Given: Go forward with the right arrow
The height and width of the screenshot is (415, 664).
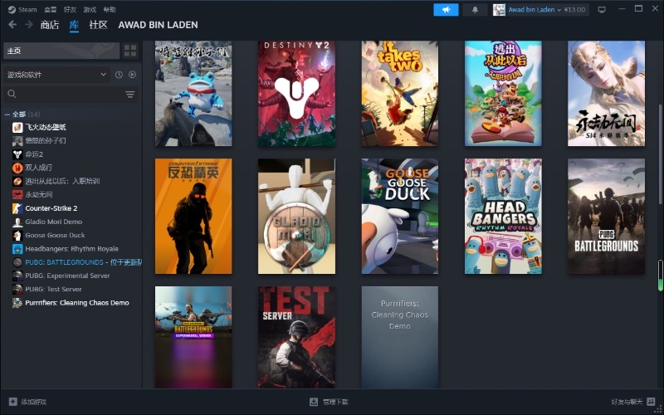Looking at the screenshot, I should 29,25.
